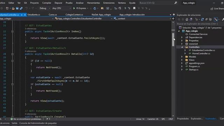This screenshot has height=126, width=224.
Task: Open HomeController.cs in Solution Explorer
Action: [x=201, y=54]
